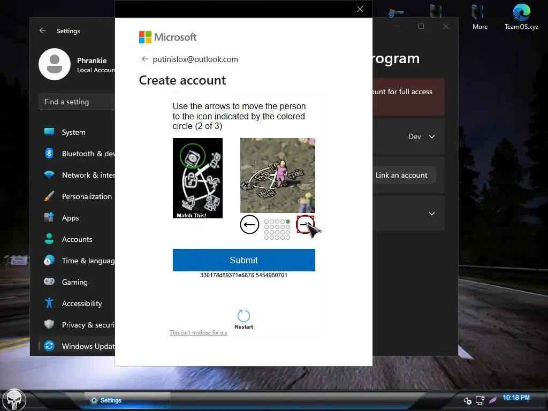Click the Microsoft logo
548x411 pixels.
click(x=168, y=37)
